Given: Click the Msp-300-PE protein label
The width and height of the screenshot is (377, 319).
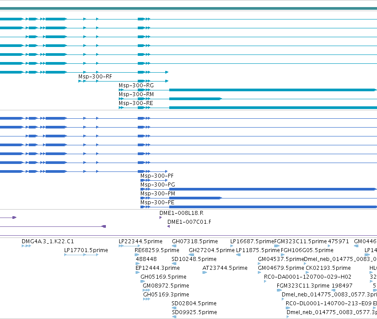Looking at the screenshot, I should [157, 202].
